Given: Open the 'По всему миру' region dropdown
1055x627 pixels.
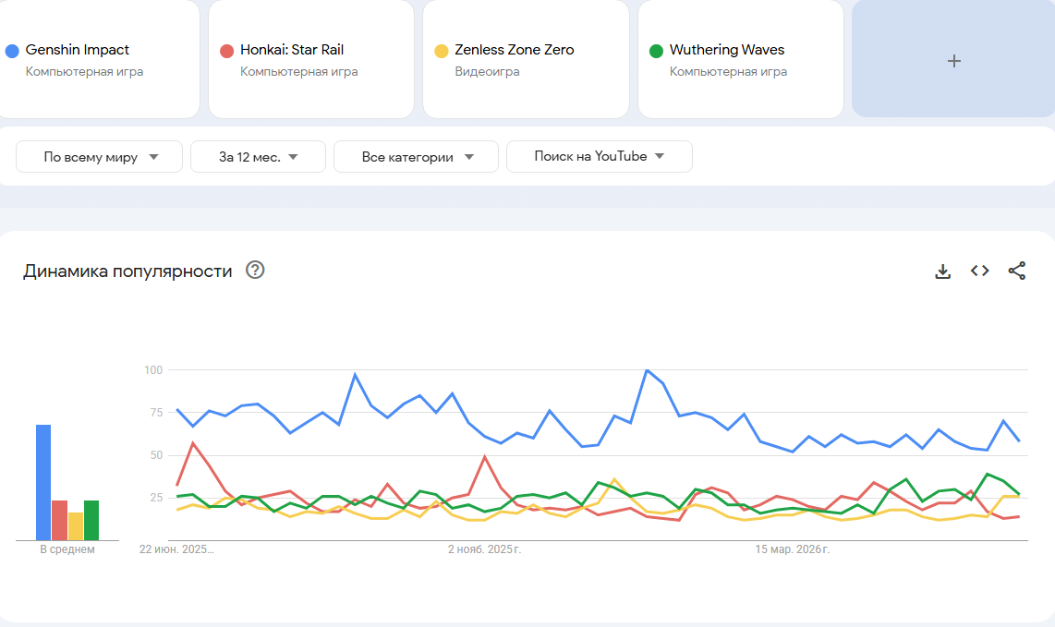Looking at the screenshot, I should (100, 157).
